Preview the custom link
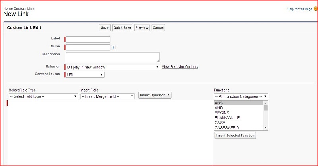This screenshot has width=318, height=166. click(x=142, y=27)
